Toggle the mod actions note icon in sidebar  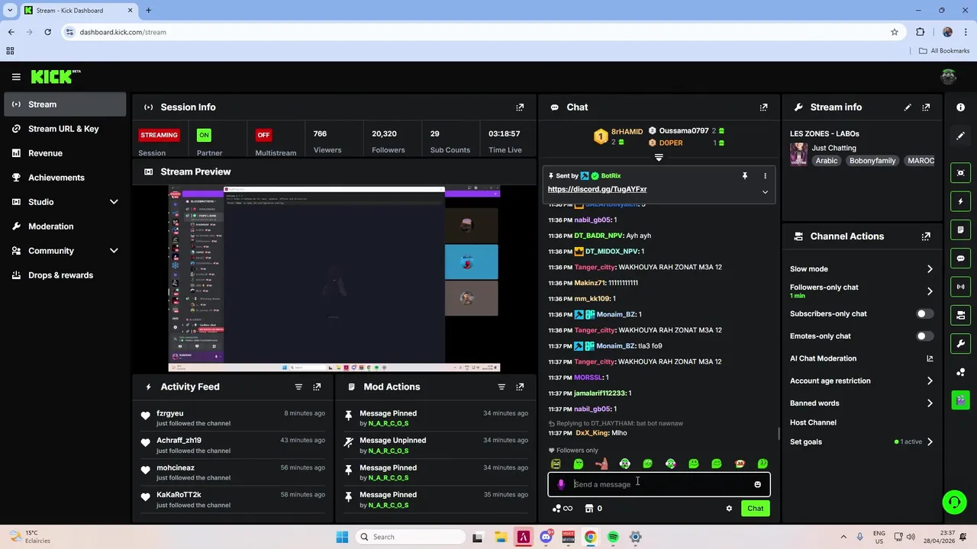[x=960, y=230]
